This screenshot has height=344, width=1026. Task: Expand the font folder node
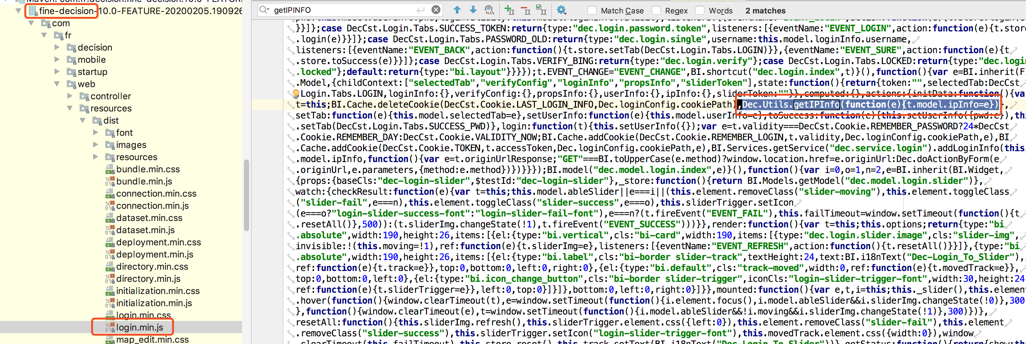click(x=96, y=132)
